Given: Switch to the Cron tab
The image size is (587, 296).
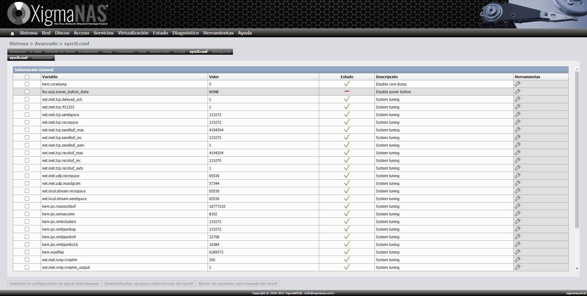Looking at the screenshot, I should coord(142,52).
